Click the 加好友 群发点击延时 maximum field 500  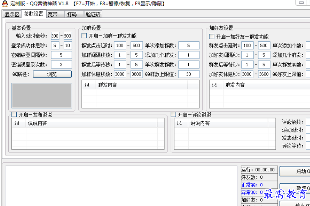tap(264, 45)
